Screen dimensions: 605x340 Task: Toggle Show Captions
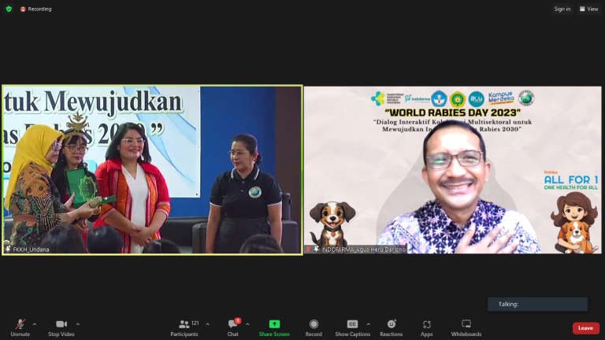tap(352, 327)
